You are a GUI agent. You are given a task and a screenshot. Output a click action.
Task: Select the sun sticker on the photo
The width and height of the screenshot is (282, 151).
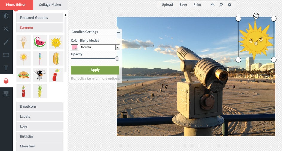[x=256, y=39]
